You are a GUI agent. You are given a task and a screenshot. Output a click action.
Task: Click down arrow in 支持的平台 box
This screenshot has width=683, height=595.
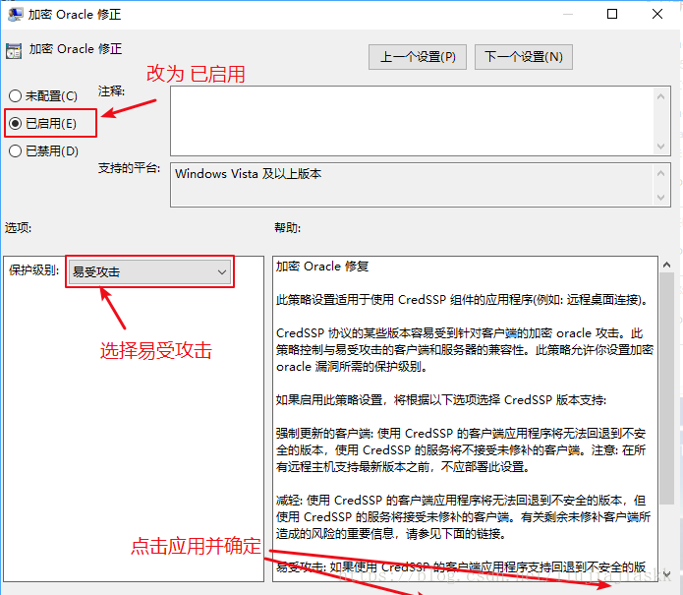(660, 198)
